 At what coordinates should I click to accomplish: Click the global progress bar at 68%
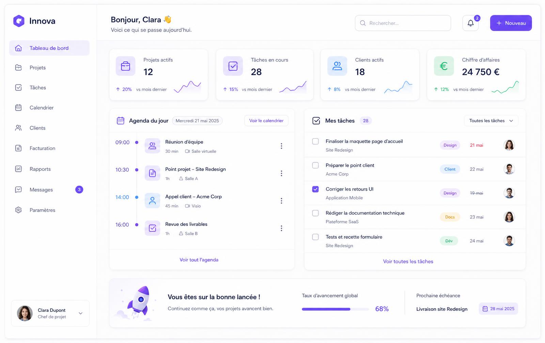335,309
